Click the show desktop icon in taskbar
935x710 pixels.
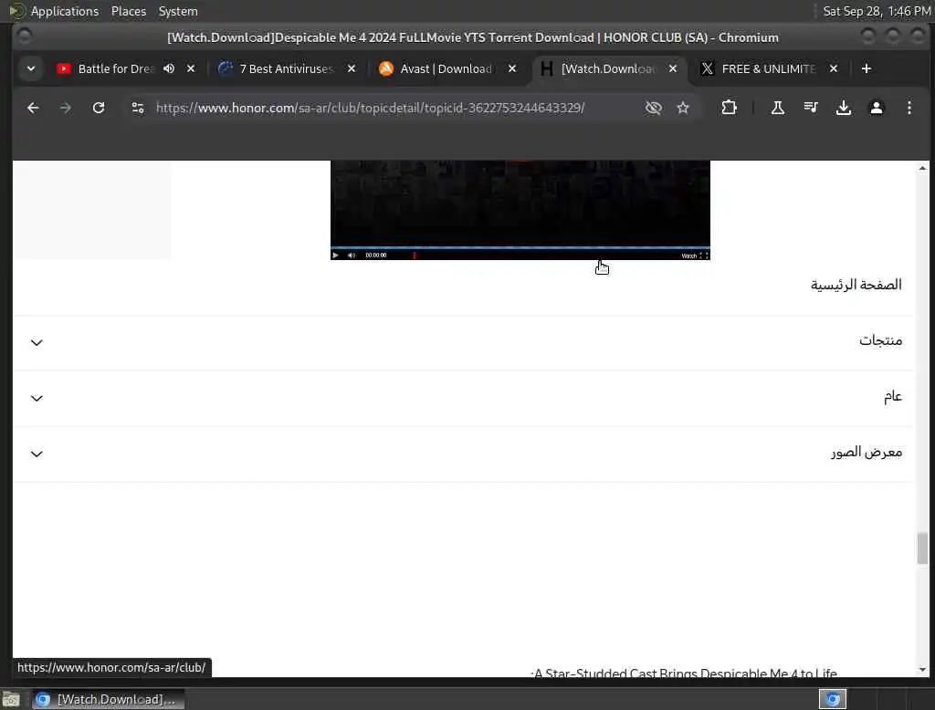click(11, 699)
